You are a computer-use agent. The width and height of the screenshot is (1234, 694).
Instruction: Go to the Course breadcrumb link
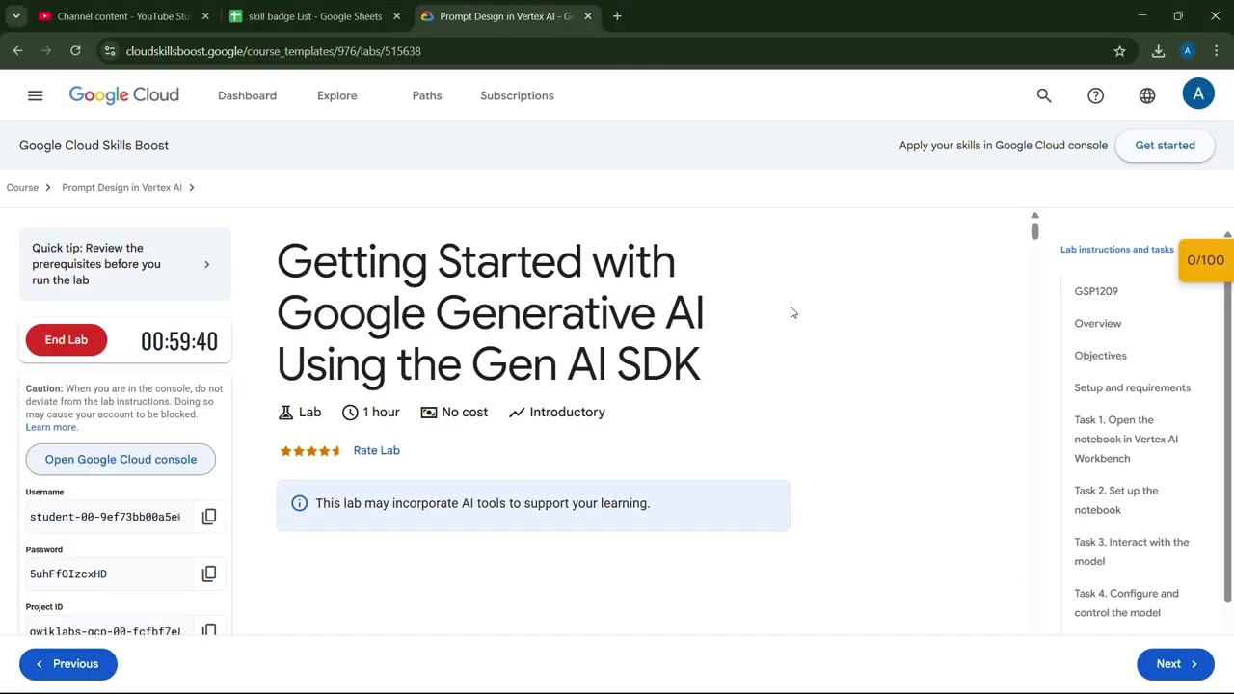[x=22, y=187]
